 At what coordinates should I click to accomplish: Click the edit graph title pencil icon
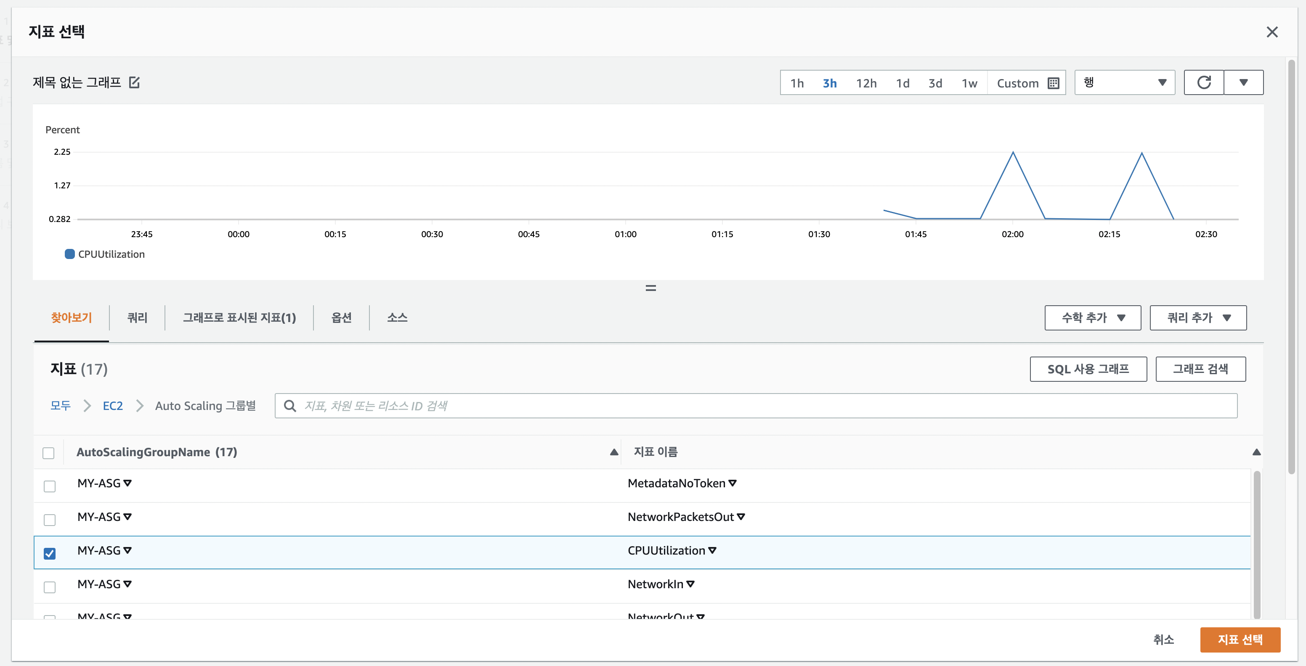(x=134, y=82)
